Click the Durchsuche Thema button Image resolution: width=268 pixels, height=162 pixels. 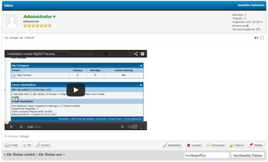pos(247,155)
